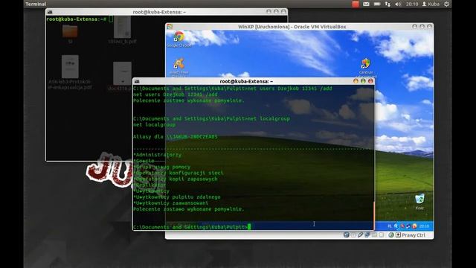Click the folder icon seen behind back terminal
Image resolution: width=476 pixels, height=268 pixels.
pos(70,31)
